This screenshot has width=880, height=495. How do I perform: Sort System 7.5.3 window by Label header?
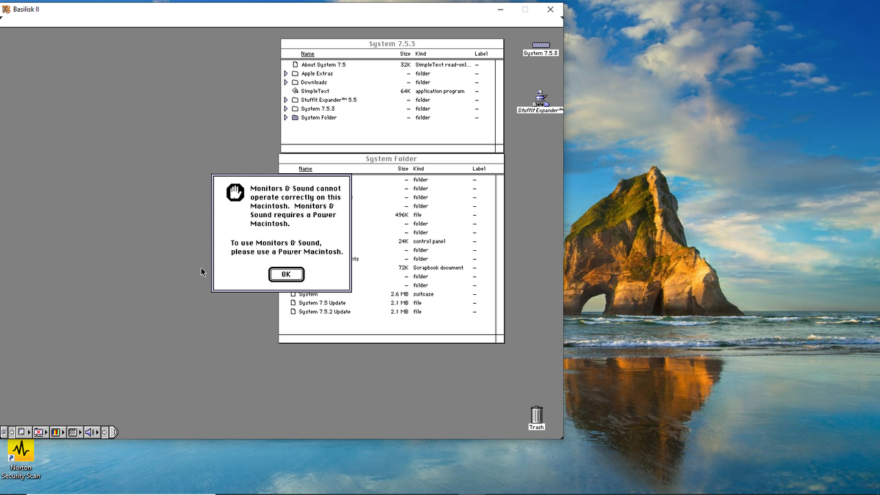(x=481, y=54)
